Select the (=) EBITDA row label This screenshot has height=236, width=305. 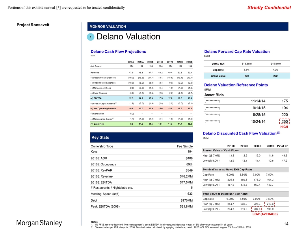[x=97, y=98]
